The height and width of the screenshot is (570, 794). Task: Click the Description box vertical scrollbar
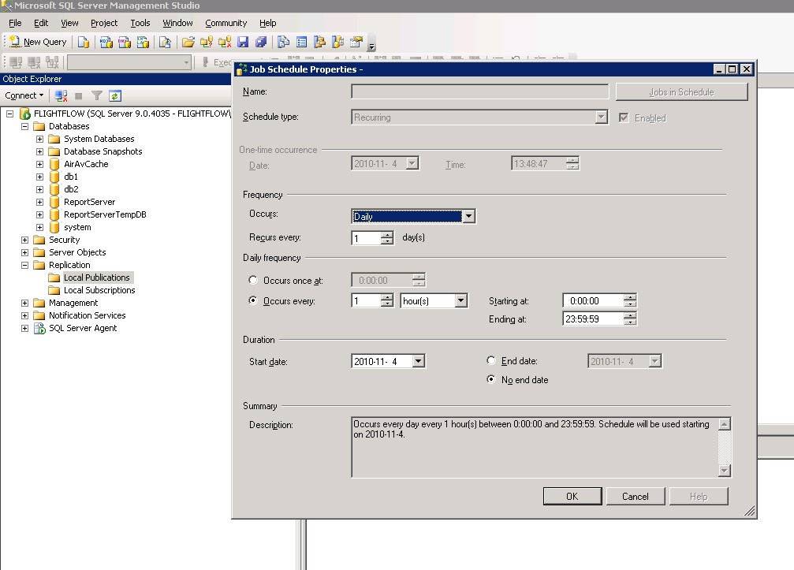[725, 447]
